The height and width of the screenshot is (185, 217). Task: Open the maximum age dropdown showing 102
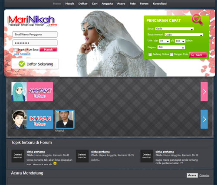(x=180, y=41)
